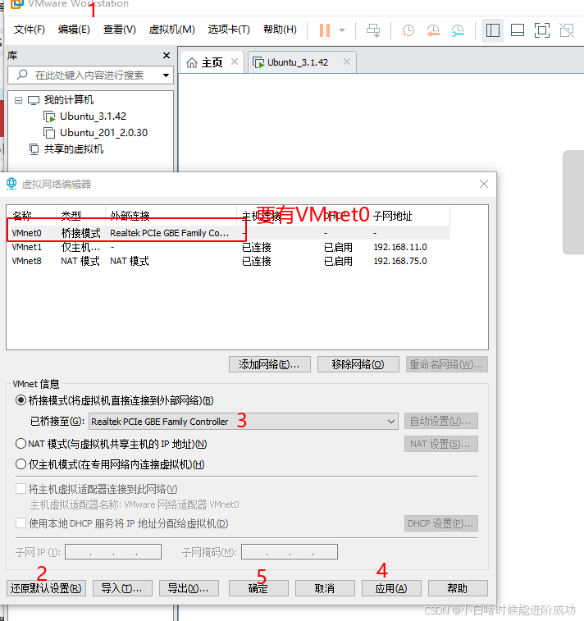Image resolution: width=584 pixels, height=621 pixels.
Task: Check 将主机虚拟适配器连接到此网络 checkbox
Action: [21, 489]
